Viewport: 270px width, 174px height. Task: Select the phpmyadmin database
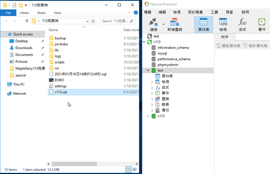168,65
